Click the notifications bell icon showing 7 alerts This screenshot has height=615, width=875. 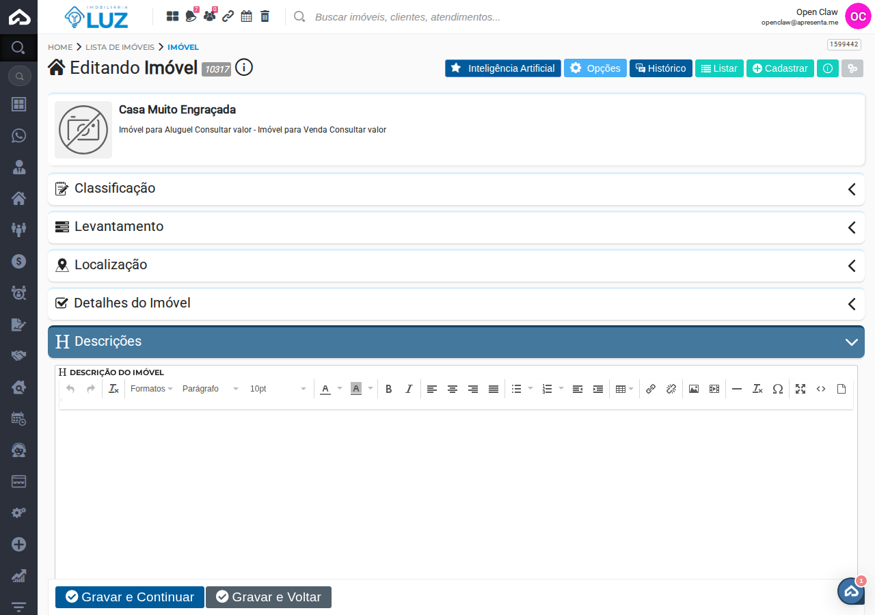tap(191, 16)
